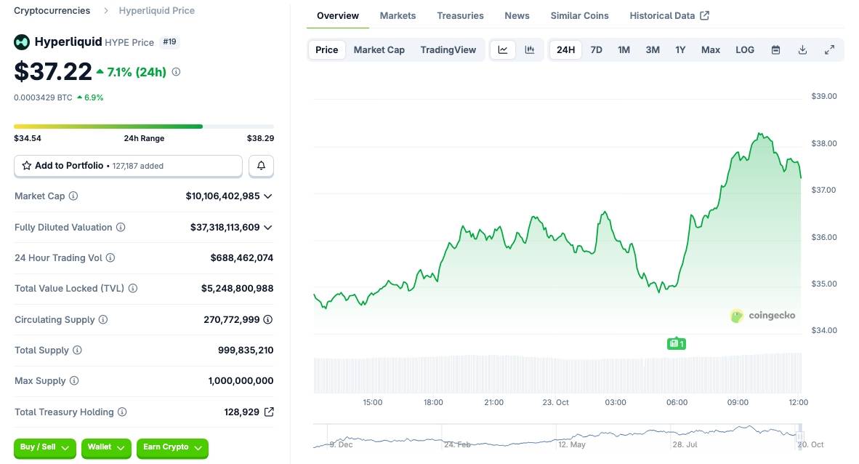Screen dimensions: 859x464
Task: Switch chart to Market Cap view
Action: click(379, 49)
